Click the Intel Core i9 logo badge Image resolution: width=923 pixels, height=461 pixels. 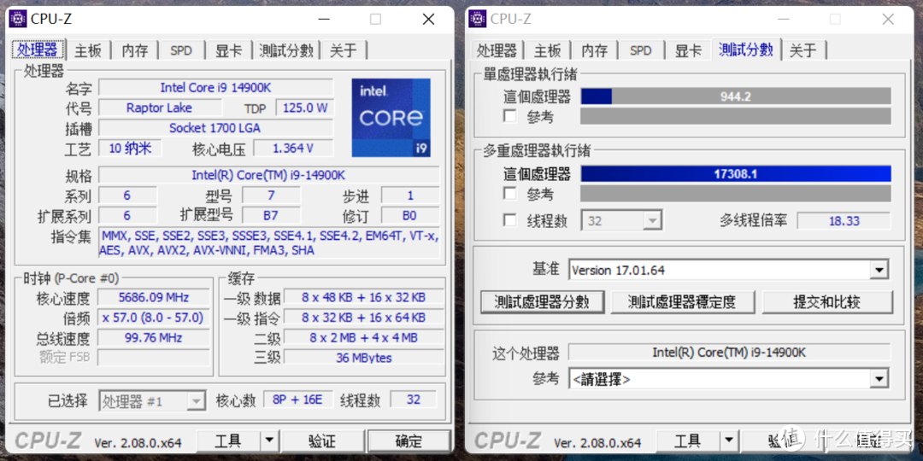pyautogui.click(x=391, y=118)
